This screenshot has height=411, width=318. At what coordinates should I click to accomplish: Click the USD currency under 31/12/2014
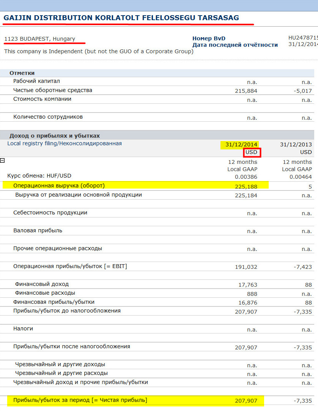[x=251, y=152]
